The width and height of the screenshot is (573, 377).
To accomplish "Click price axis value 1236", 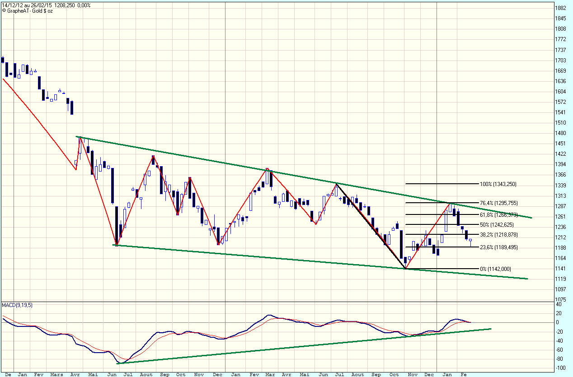I will click(561, 227).
